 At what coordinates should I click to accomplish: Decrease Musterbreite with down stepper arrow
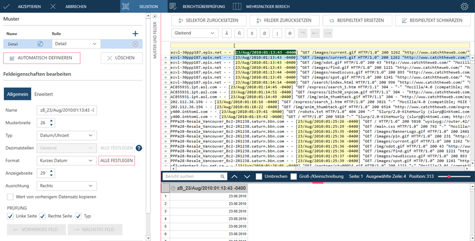pyautogui.click(x=51, y=125)
